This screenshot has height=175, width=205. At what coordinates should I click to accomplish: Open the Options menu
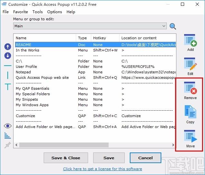point(55,12)
